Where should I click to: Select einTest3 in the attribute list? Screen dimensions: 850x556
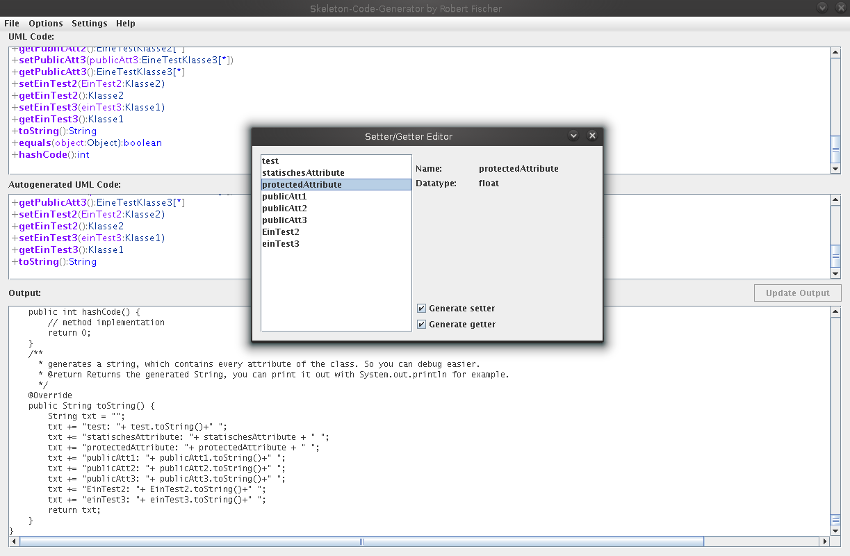pyautogui.click(x=281, y=244)
